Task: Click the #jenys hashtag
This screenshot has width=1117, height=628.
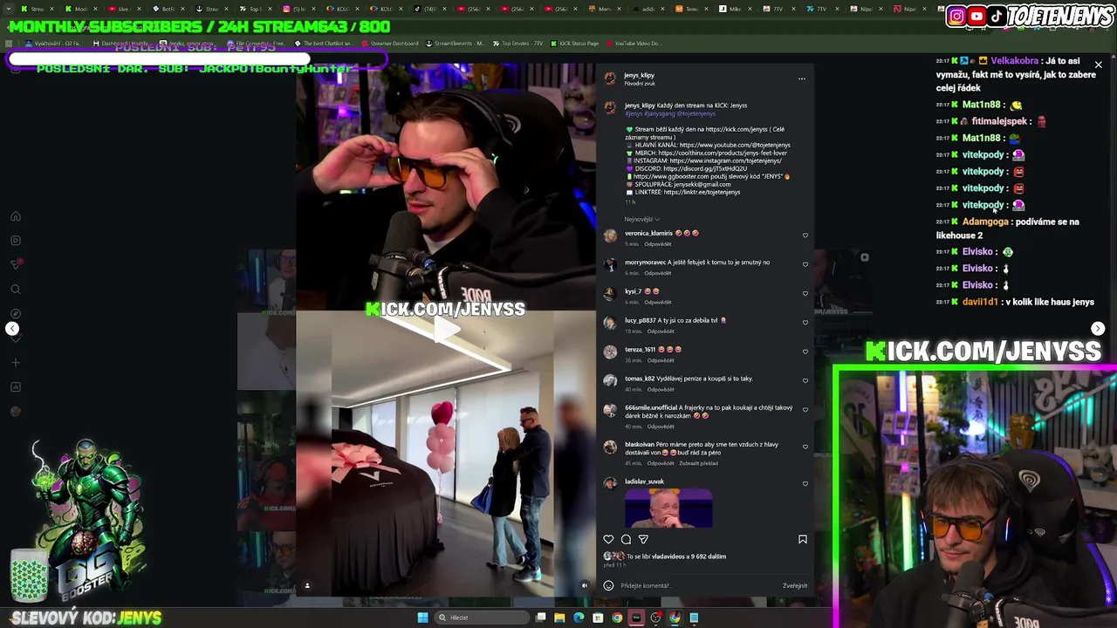Action: point(634,113)
